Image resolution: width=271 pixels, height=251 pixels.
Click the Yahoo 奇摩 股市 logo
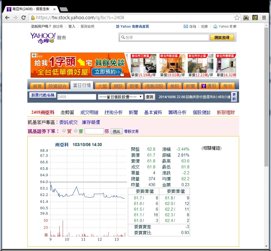click(x=48, y=38)
